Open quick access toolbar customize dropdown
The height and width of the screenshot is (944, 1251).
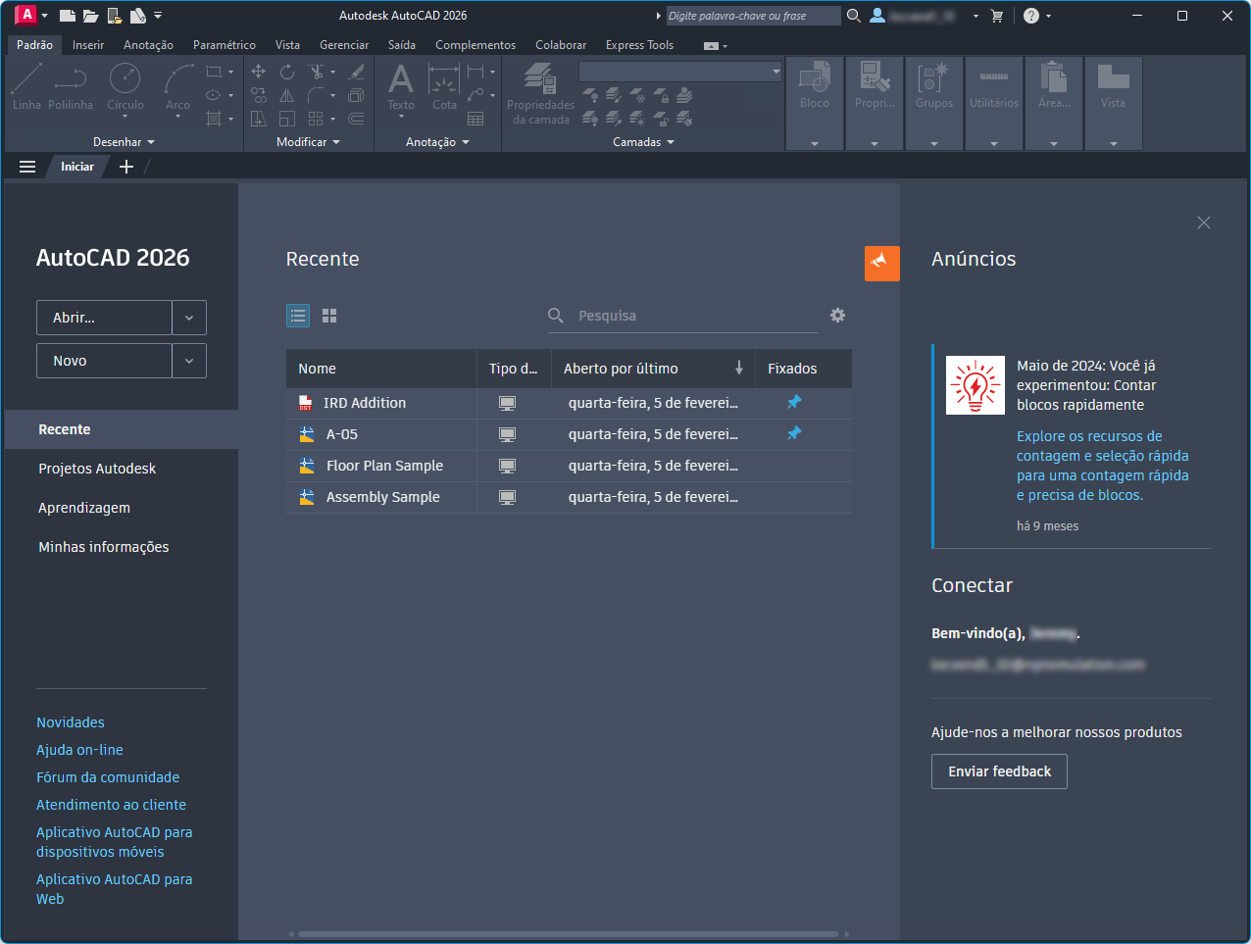159,16
